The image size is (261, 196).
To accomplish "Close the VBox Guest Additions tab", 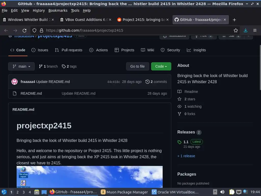I will click(110, 20).
